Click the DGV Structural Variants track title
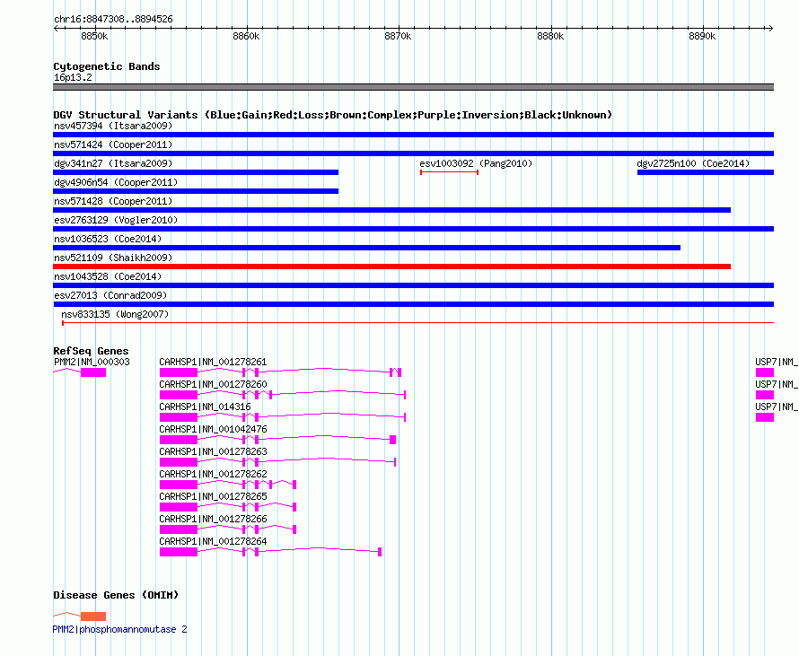 [332, 115]
